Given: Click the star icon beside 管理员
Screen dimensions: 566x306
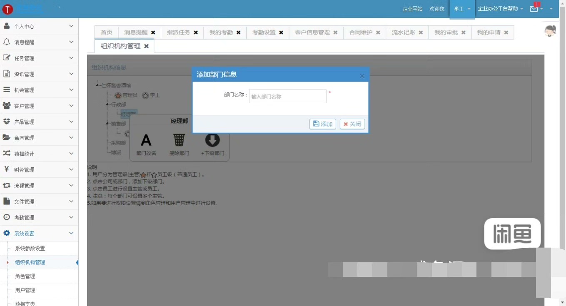Looking at the screenshot, I should (x=118, y=95).
